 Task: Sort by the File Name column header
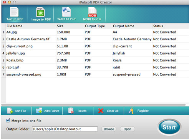[x=31, y=26]
